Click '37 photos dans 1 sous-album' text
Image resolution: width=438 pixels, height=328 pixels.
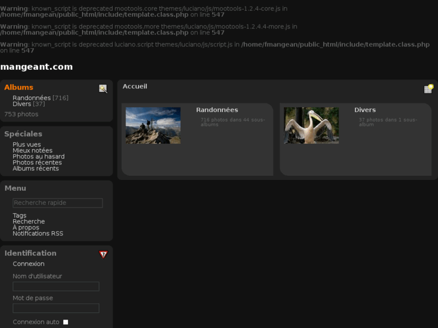click(x=388, y=122)
